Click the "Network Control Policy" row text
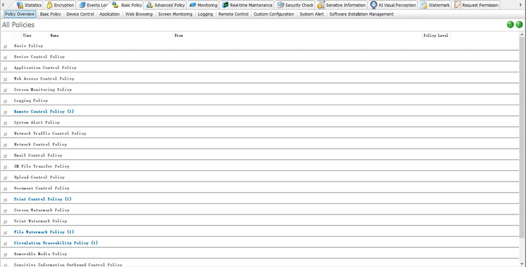 pos(40,144)
